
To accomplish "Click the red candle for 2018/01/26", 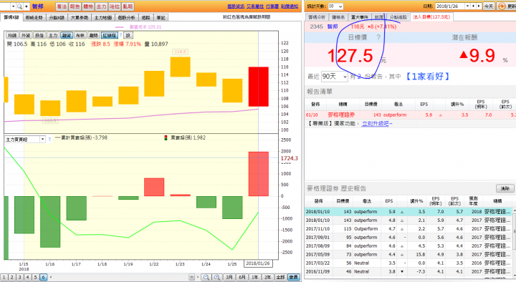I will coord(258,87).
